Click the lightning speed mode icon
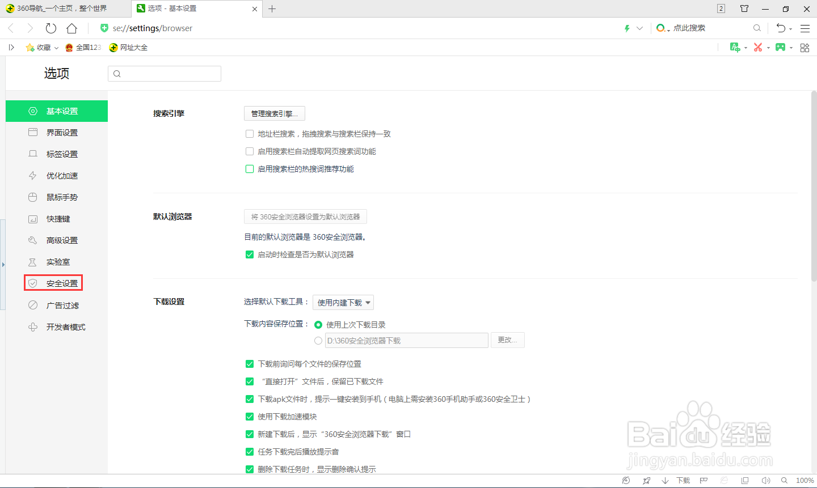817x488 pixels. (627, 28)
